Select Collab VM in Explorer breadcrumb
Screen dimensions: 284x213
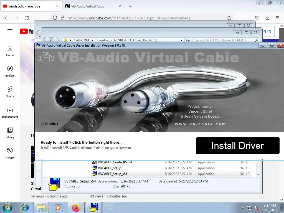pos(81,40)
